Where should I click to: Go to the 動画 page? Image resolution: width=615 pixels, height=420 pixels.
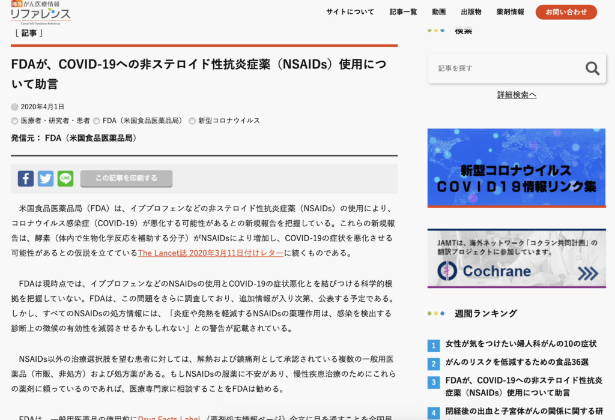(438, 12)
